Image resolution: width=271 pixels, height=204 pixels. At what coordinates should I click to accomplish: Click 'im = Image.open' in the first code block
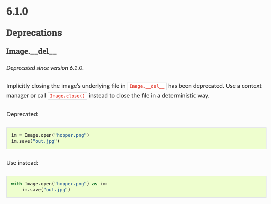click(x=31, y=135)
